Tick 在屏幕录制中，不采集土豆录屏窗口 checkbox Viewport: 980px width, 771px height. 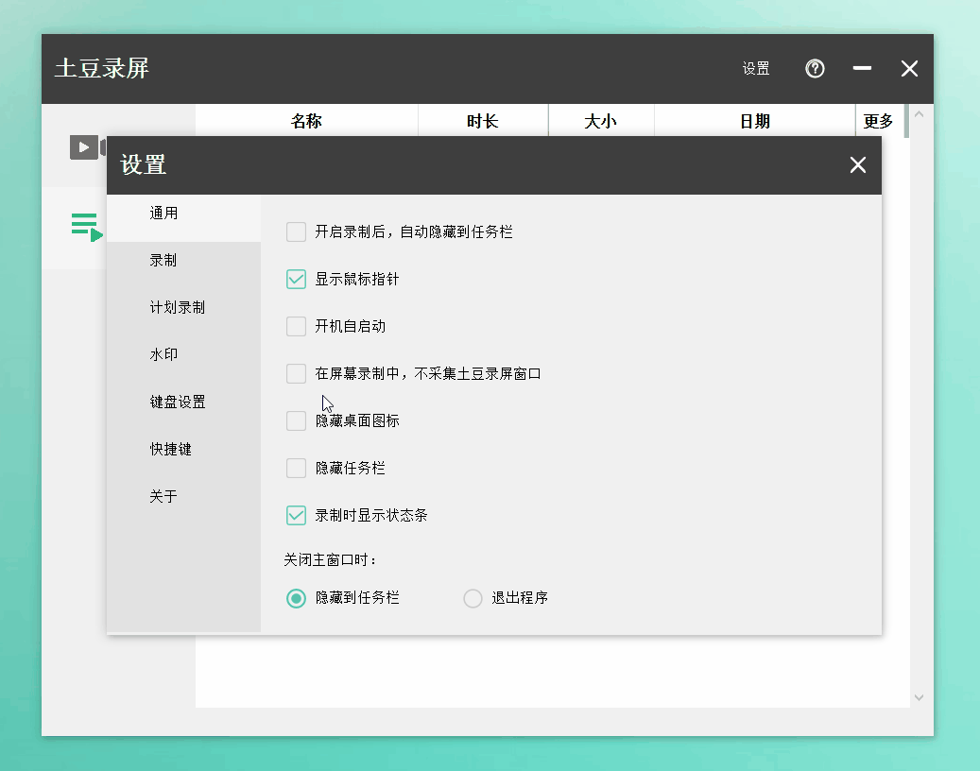coord(296,373)
